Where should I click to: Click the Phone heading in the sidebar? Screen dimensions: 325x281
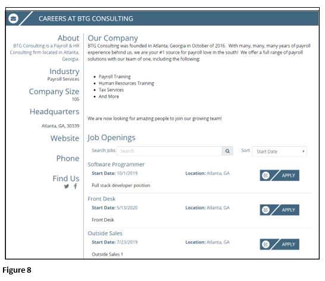coord(68,159)
